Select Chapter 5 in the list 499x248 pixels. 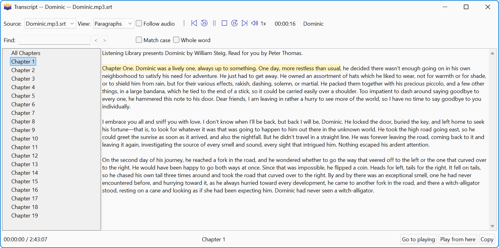click(23, 96)
